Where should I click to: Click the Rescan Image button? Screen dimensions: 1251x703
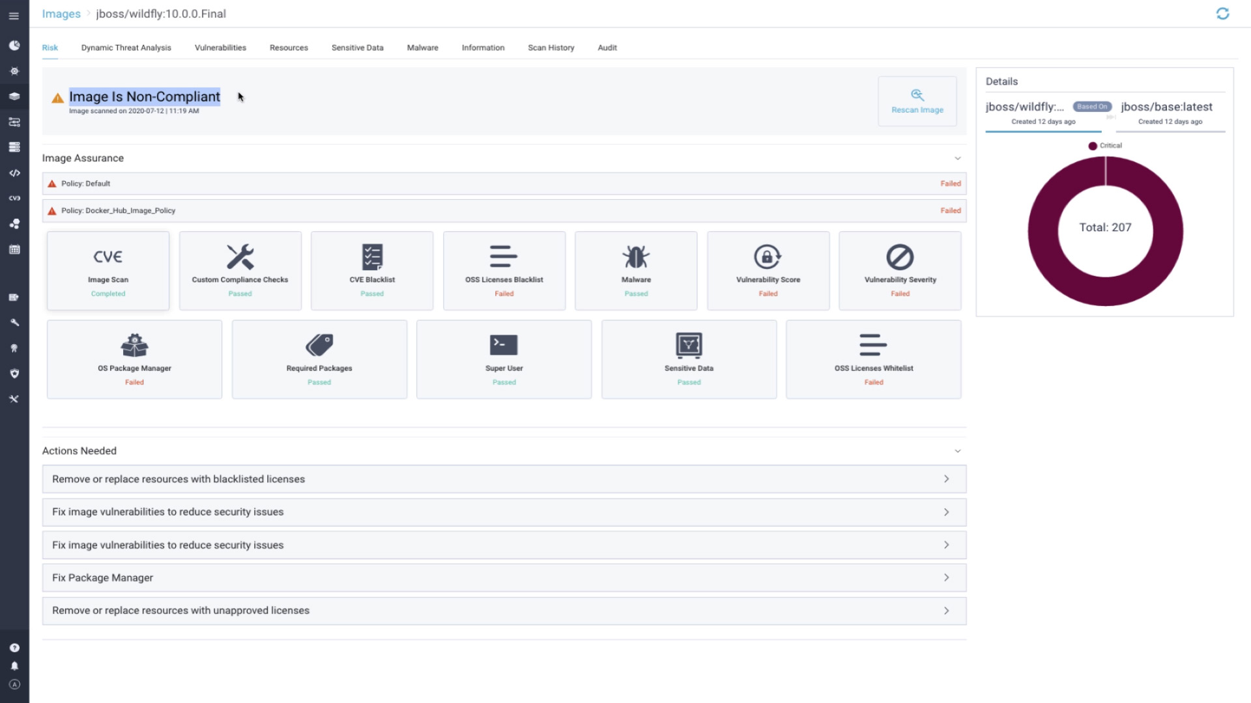pos(917,102)
